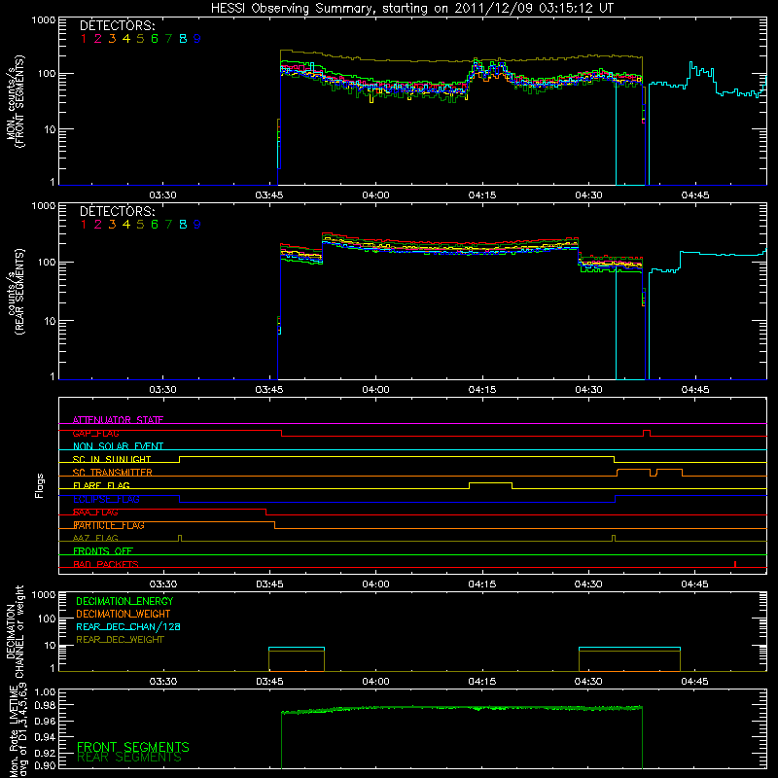Pick detector 8 in rear segments legend
The width and height of the screenshot is (778, 778).
tap(183, 225)
